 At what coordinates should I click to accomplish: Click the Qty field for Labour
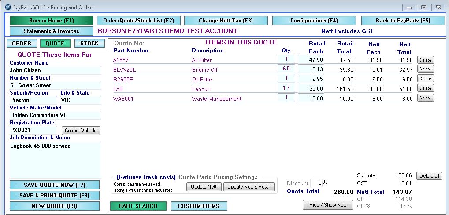tap(286, 88)
